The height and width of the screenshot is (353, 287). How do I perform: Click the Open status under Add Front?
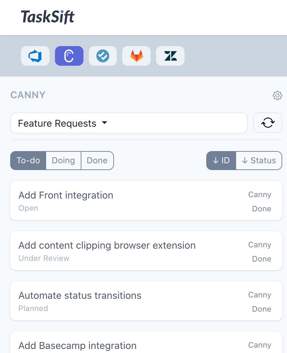[x=28, y=208]
